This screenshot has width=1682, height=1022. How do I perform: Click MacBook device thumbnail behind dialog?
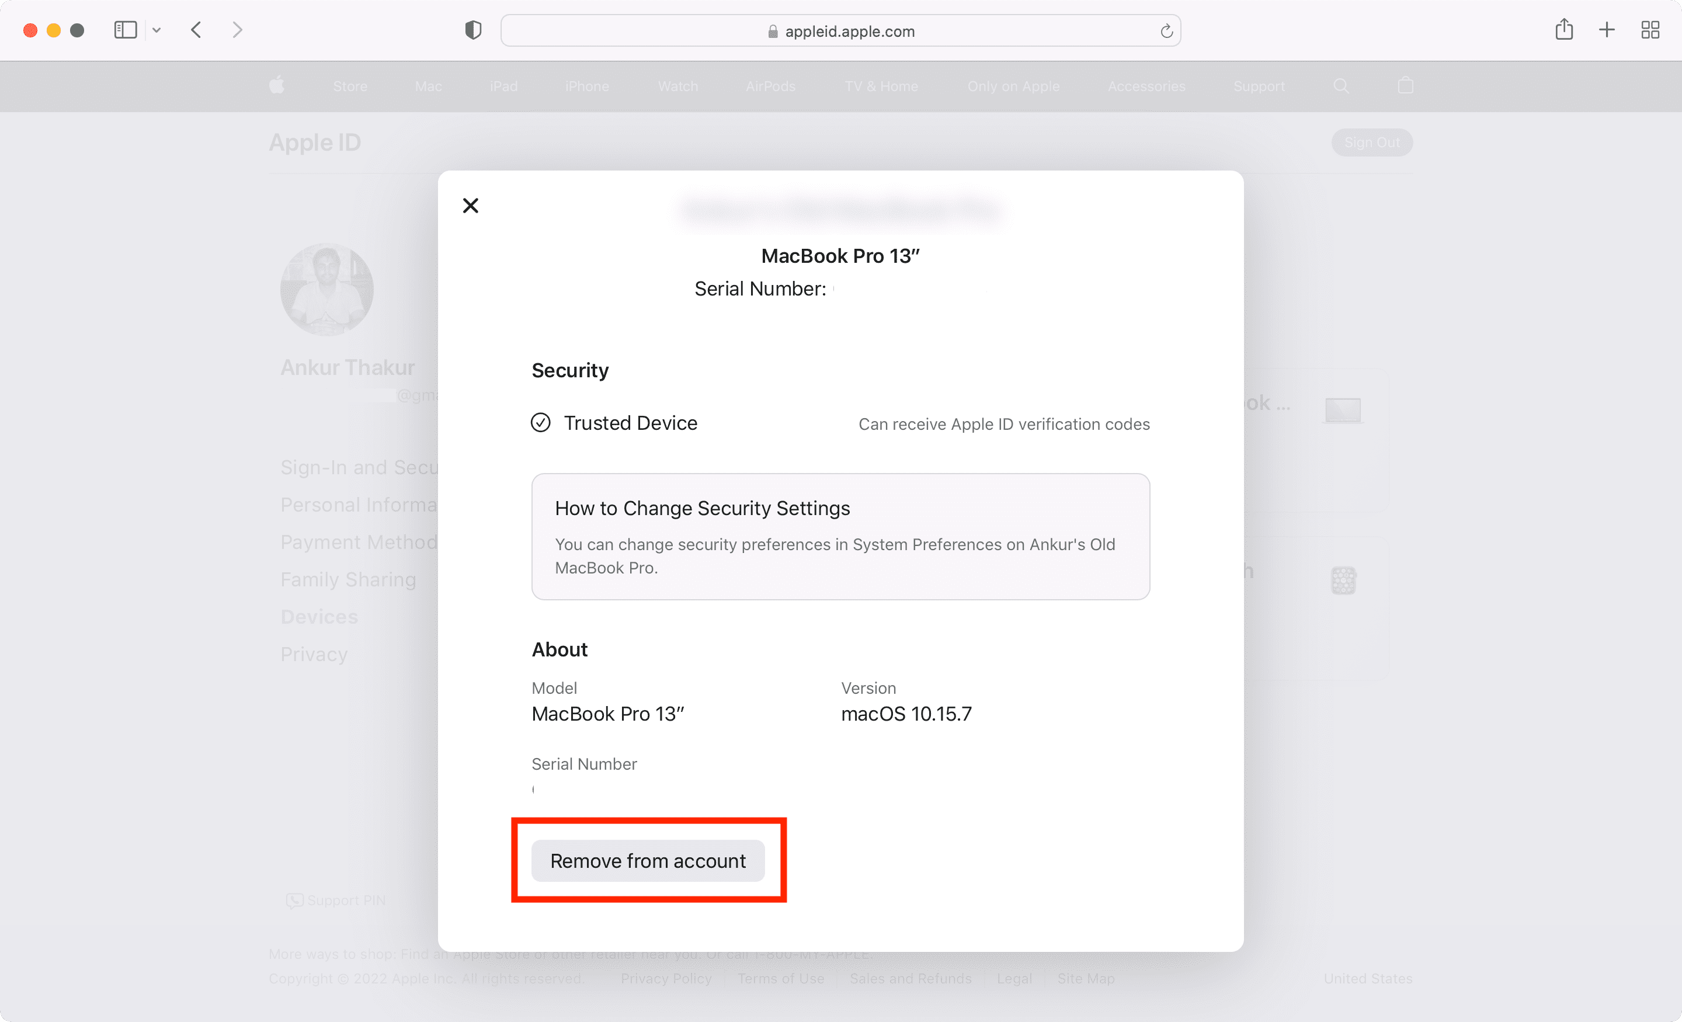1343,411
